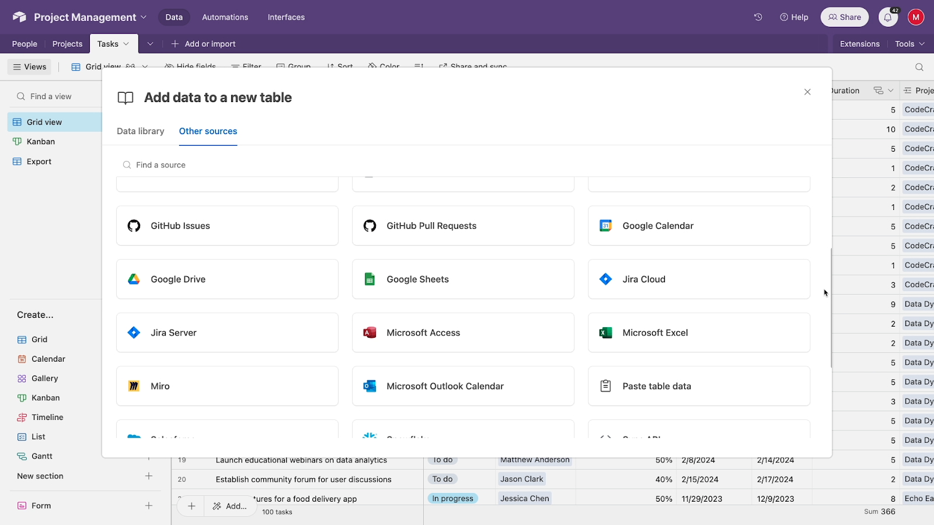Click the Add... button in footer

230,506
